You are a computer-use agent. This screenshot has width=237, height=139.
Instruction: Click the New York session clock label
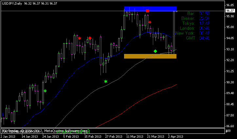[185, 33]
